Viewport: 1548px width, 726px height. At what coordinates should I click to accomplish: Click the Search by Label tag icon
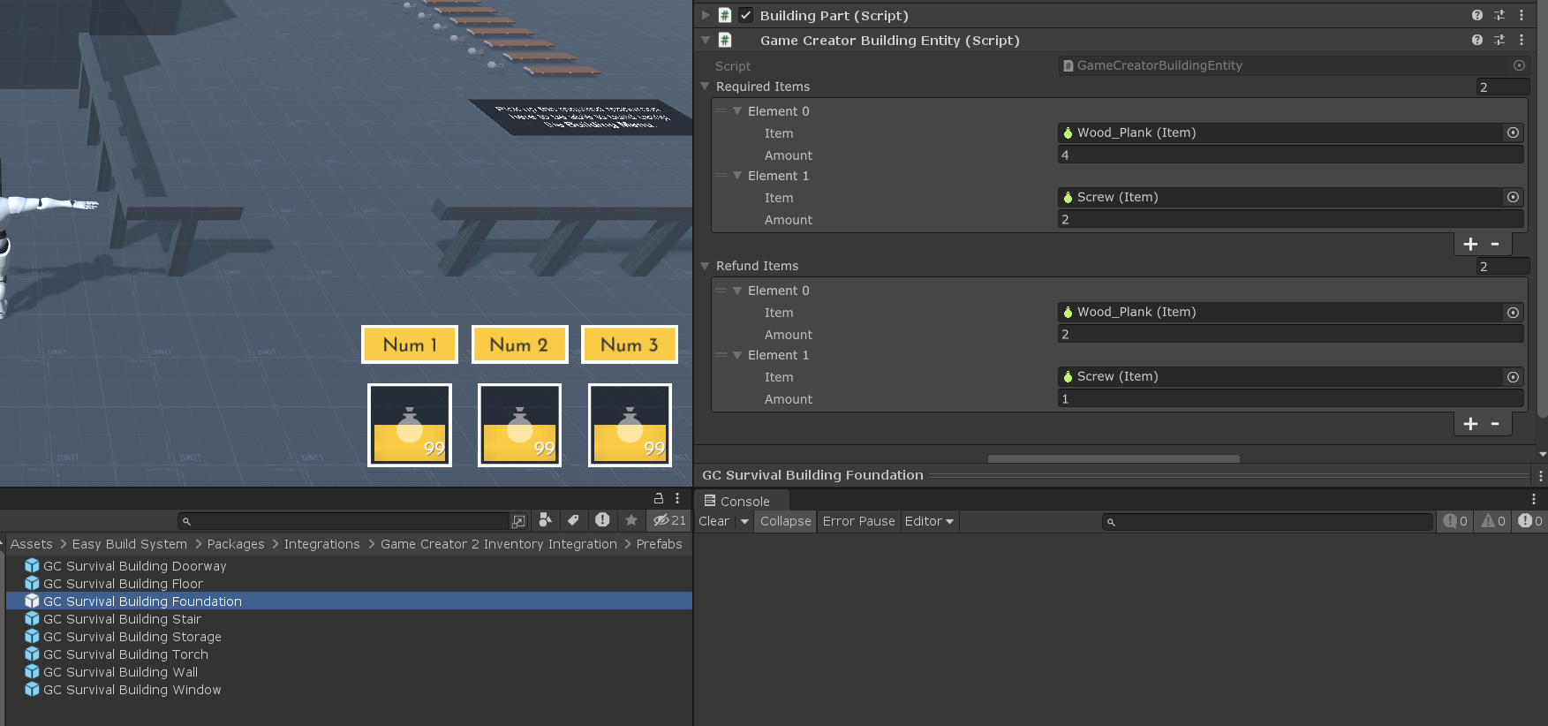573,520
